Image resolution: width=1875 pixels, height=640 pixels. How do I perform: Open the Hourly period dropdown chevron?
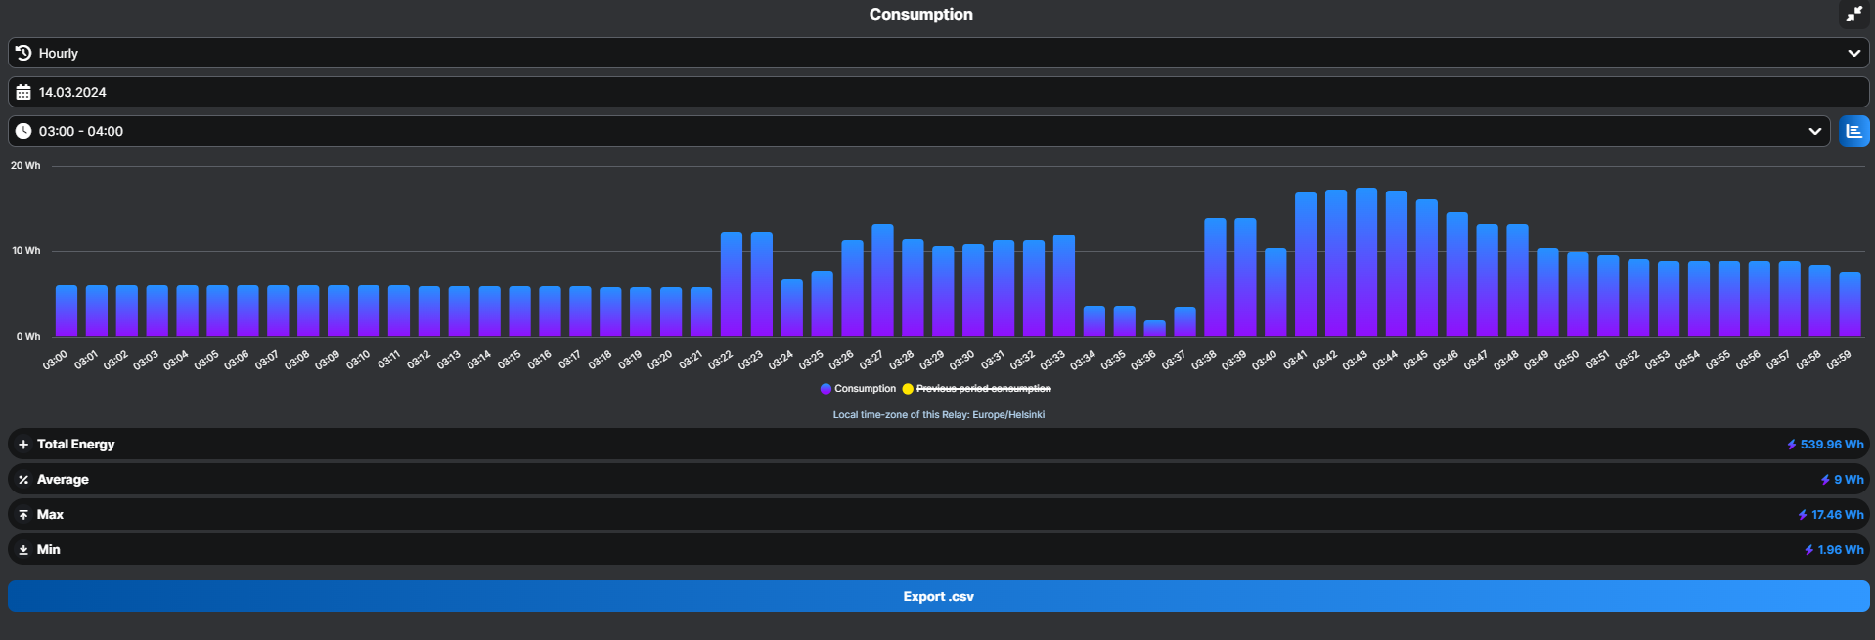click(1853, 53)
